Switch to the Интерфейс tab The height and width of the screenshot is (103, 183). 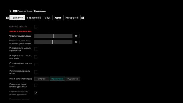72,18
